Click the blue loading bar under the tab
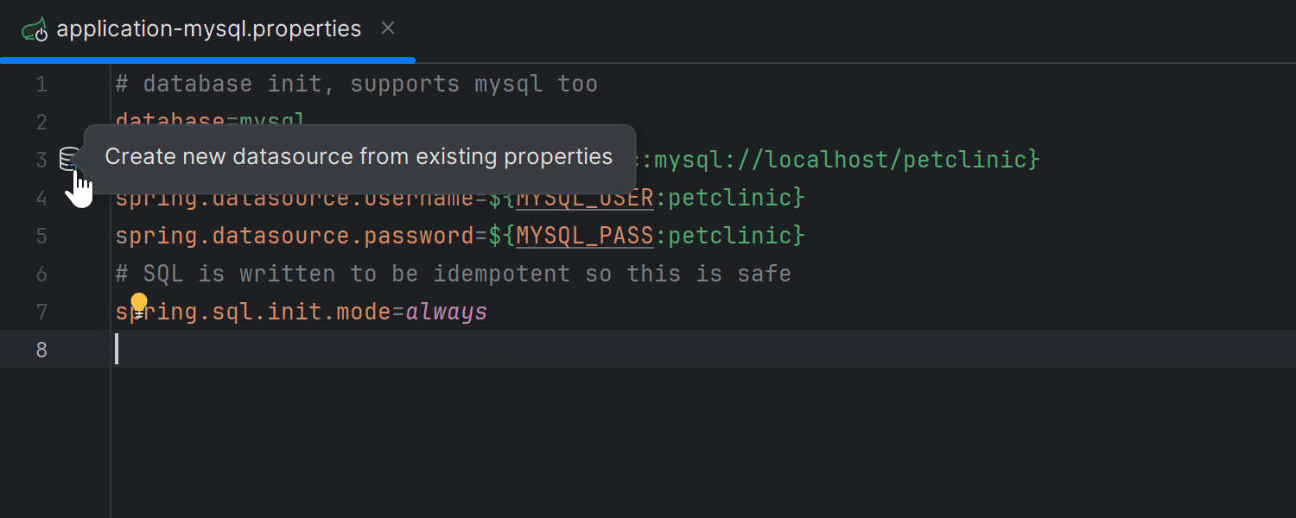The image size is (1296, 518). [x=207, y=59]
